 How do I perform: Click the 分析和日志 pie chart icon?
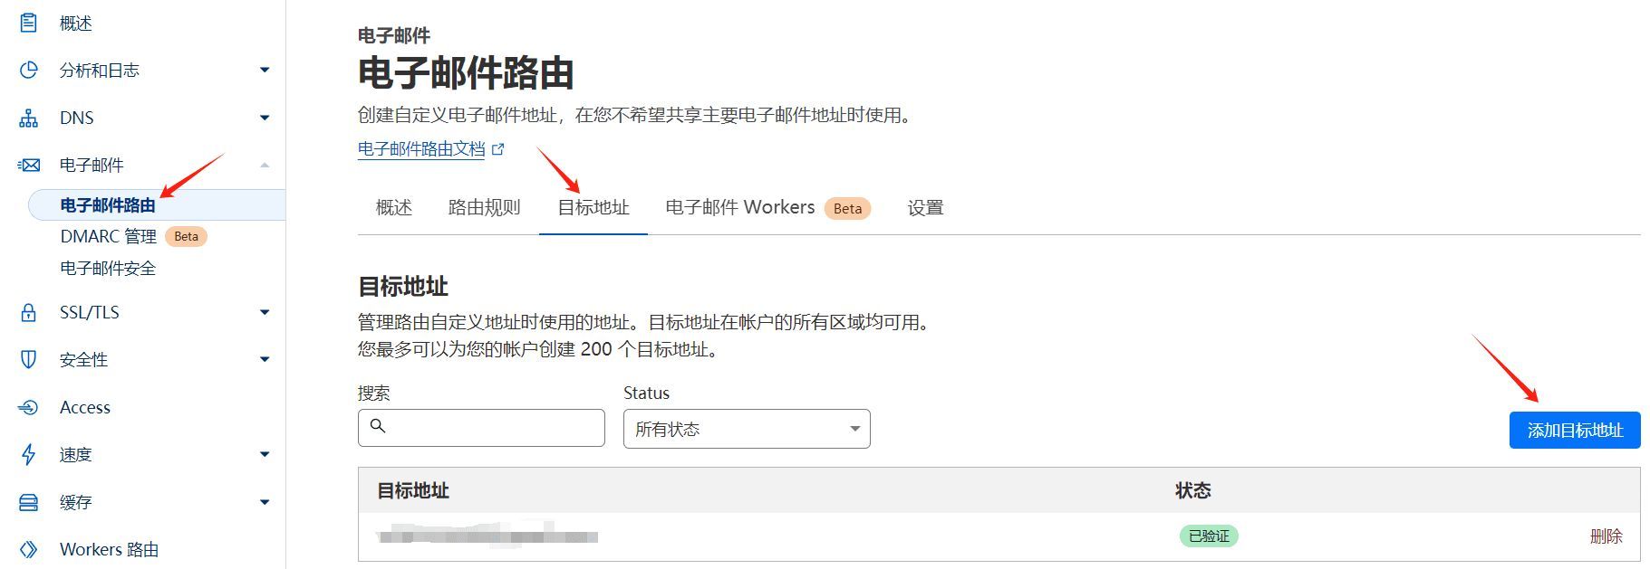(29, 70)
